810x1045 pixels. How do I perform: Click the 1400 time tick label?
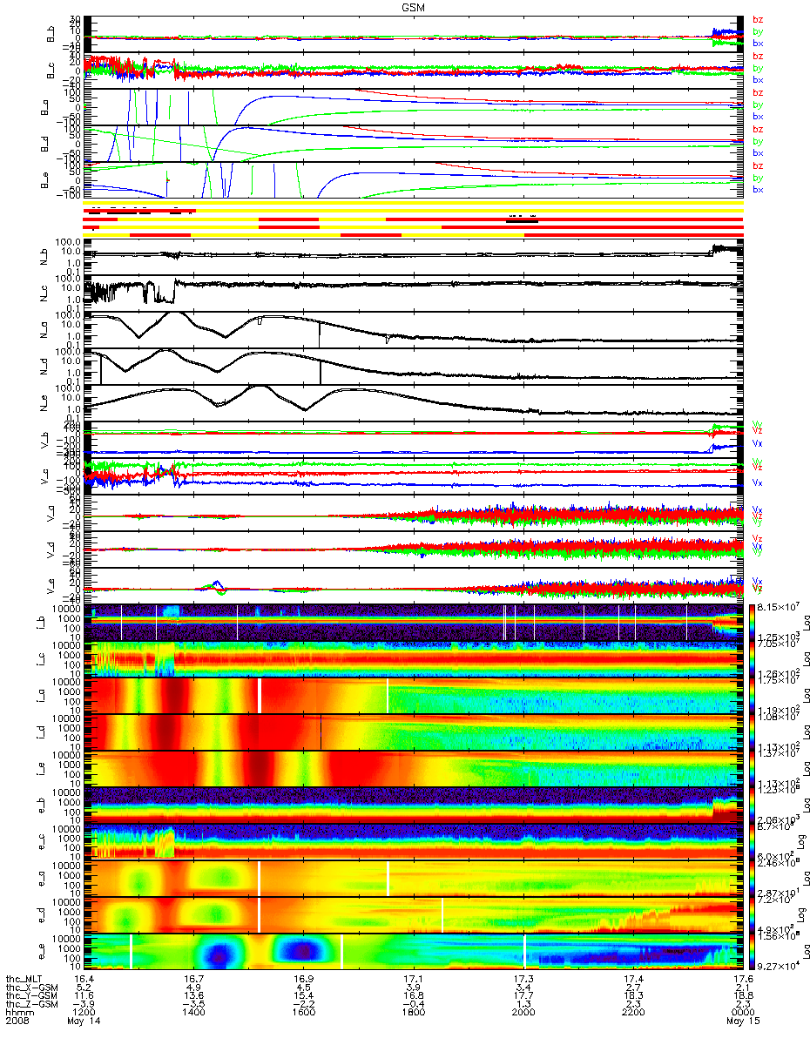tap(192, 1014)
